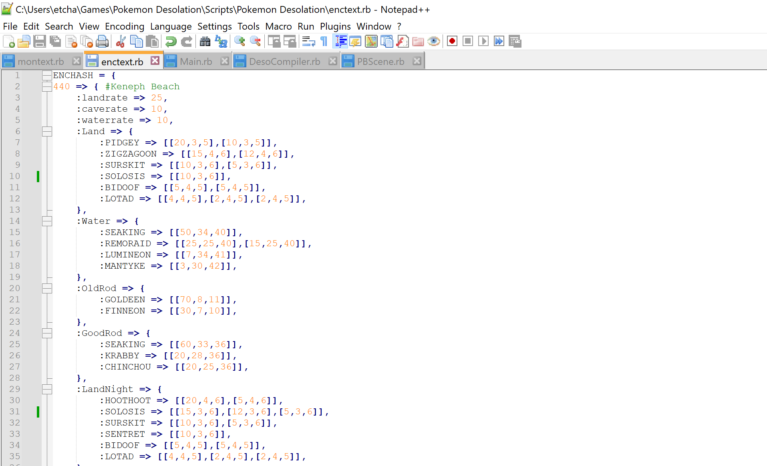
Task: Open the Function List panel icon
Action: click(x=403, y=41)
